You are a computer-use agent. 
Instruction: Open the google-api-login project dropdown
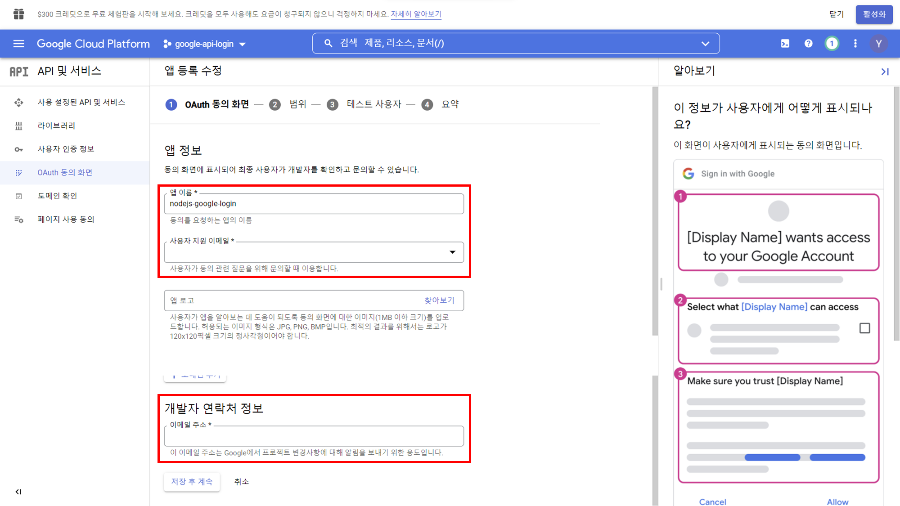[x=205, y=44]
